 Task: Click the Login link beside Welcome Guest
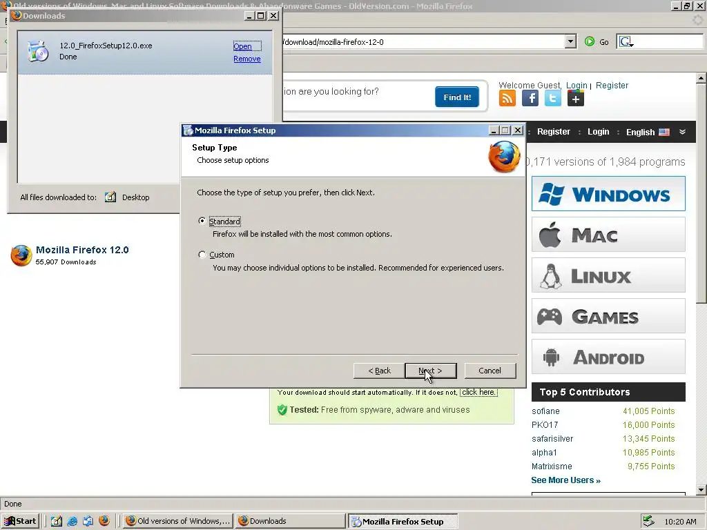coord(577,85)
